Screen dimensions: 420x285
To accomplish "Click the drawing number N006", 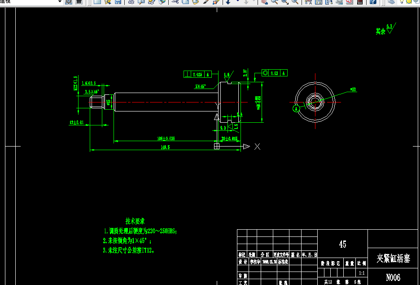I will 393,277.
